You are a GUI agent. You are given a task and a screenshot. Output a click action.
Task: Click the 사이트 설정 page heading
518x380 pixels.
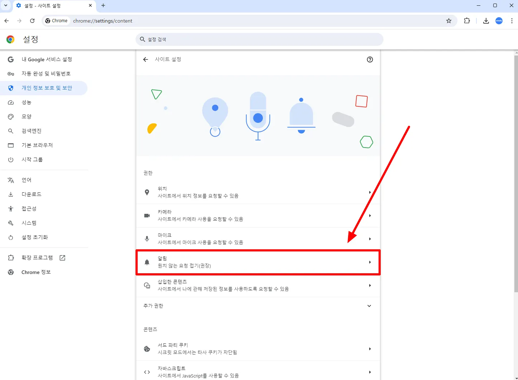[168, 59]
